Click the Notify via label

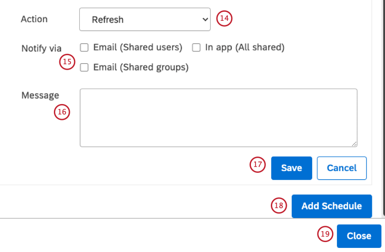(42, 48)
